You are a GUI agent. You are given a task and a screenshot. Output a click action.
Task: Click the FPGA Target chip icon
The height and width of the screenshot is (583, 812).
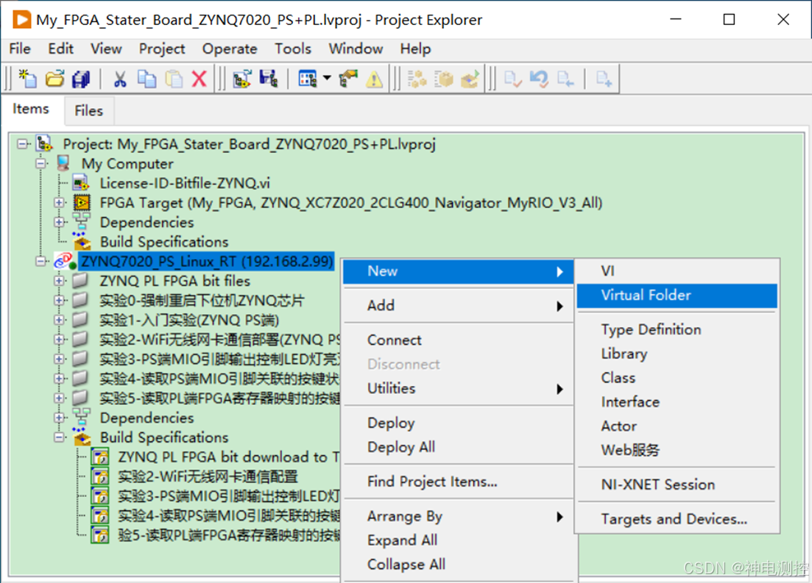tap(81, 203)
